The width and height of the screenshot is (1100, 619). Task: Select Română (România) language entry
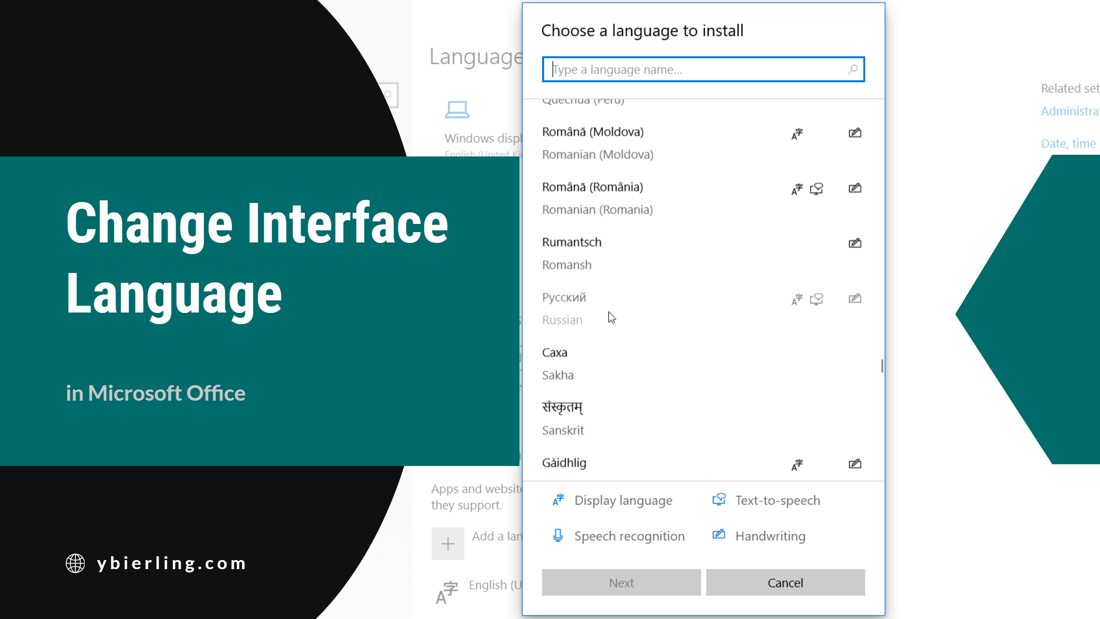click(x=703, y=198)
